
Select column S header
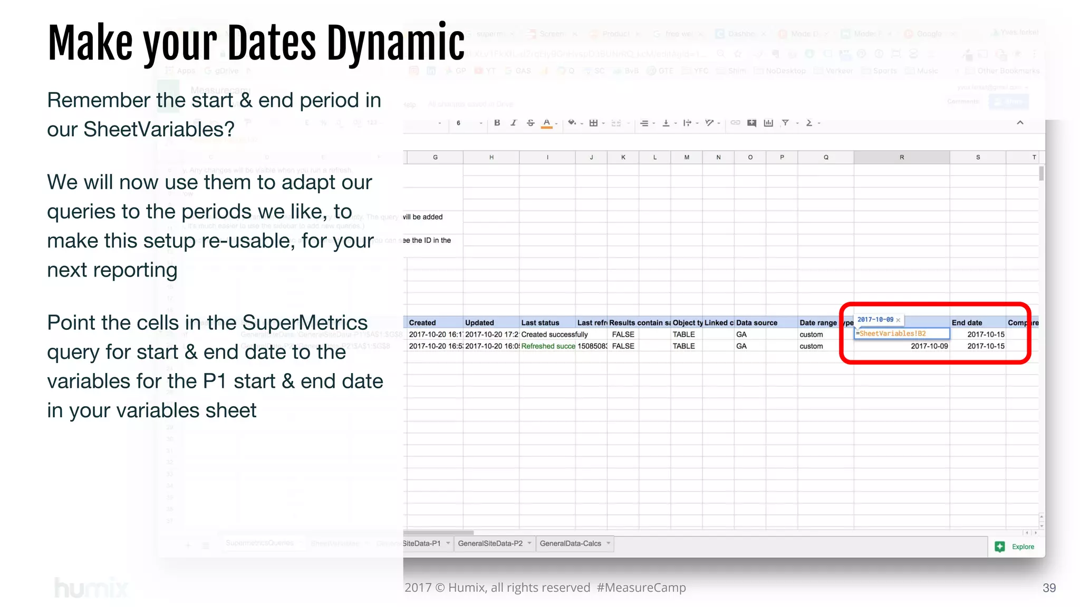coord(978,157)
